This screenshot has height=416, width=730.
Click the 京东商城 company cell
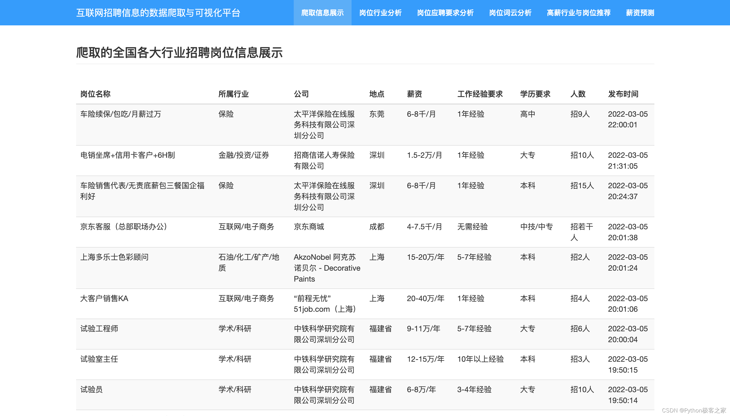point(309,227)
